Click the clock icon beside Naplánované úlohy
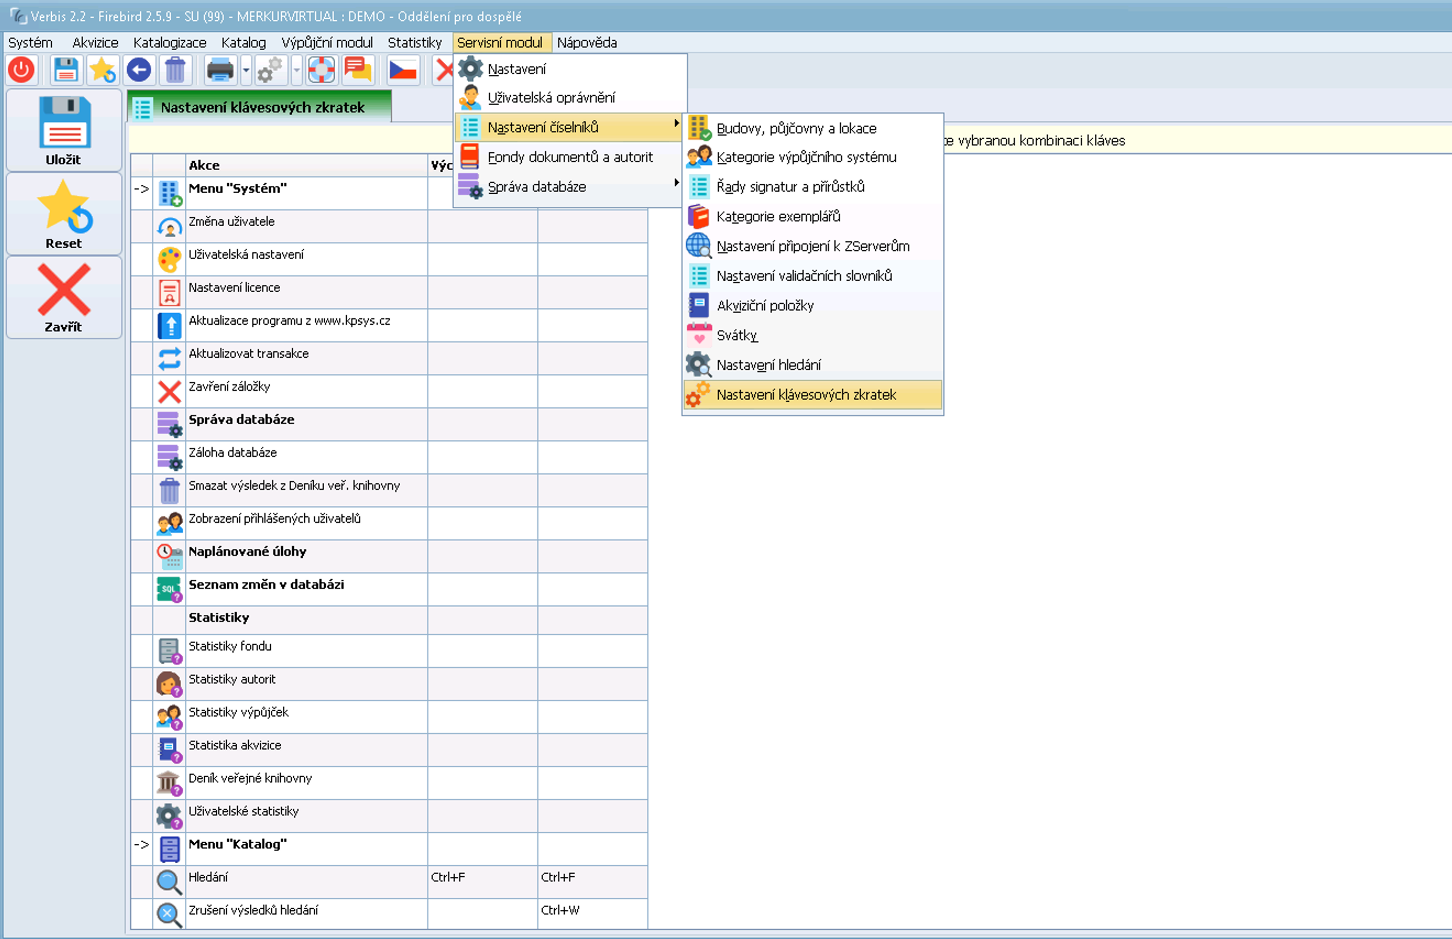This screenshot has width=1452, height=939. [170, 556]
